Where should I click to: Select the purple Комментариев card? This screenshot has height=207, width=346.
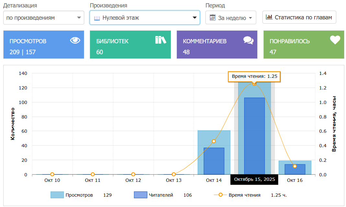217,45
